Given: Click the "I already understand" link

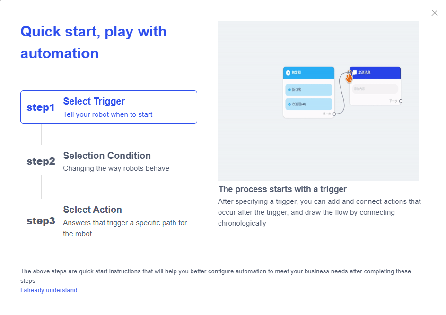Looking at the screenshot, I should click(49, 290).
